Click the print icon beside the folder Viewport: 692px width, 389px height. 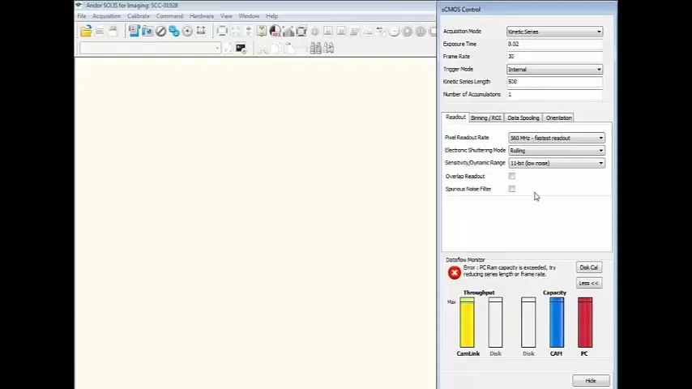(x=100, y=31)
